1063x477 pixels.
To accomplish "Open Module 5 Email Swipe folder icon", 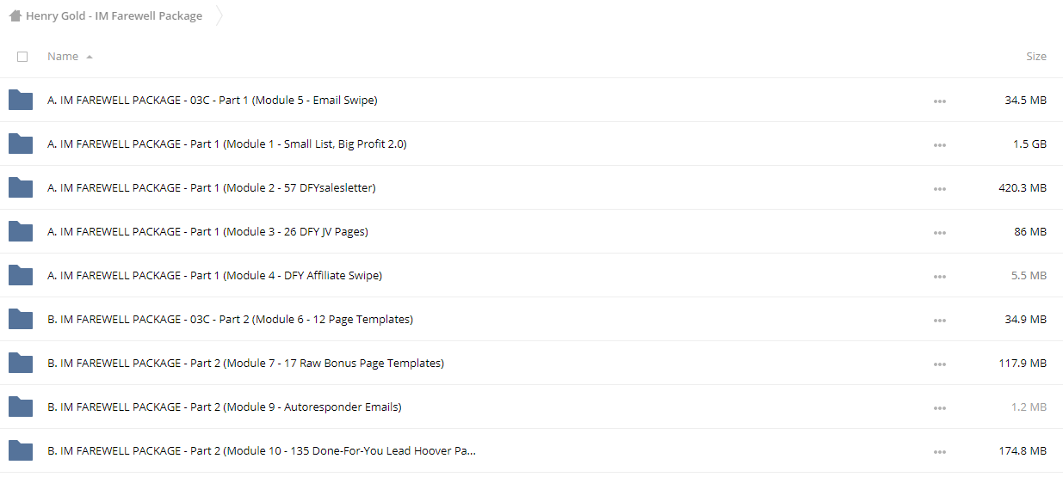I will [21, 100].
